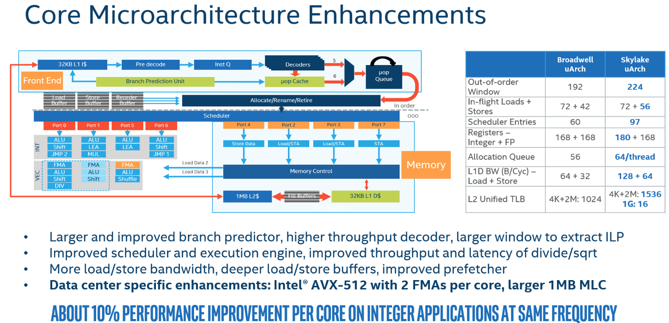669x323 pixels.
Task: Click the Port 4 box
Action: pos(244,125)
